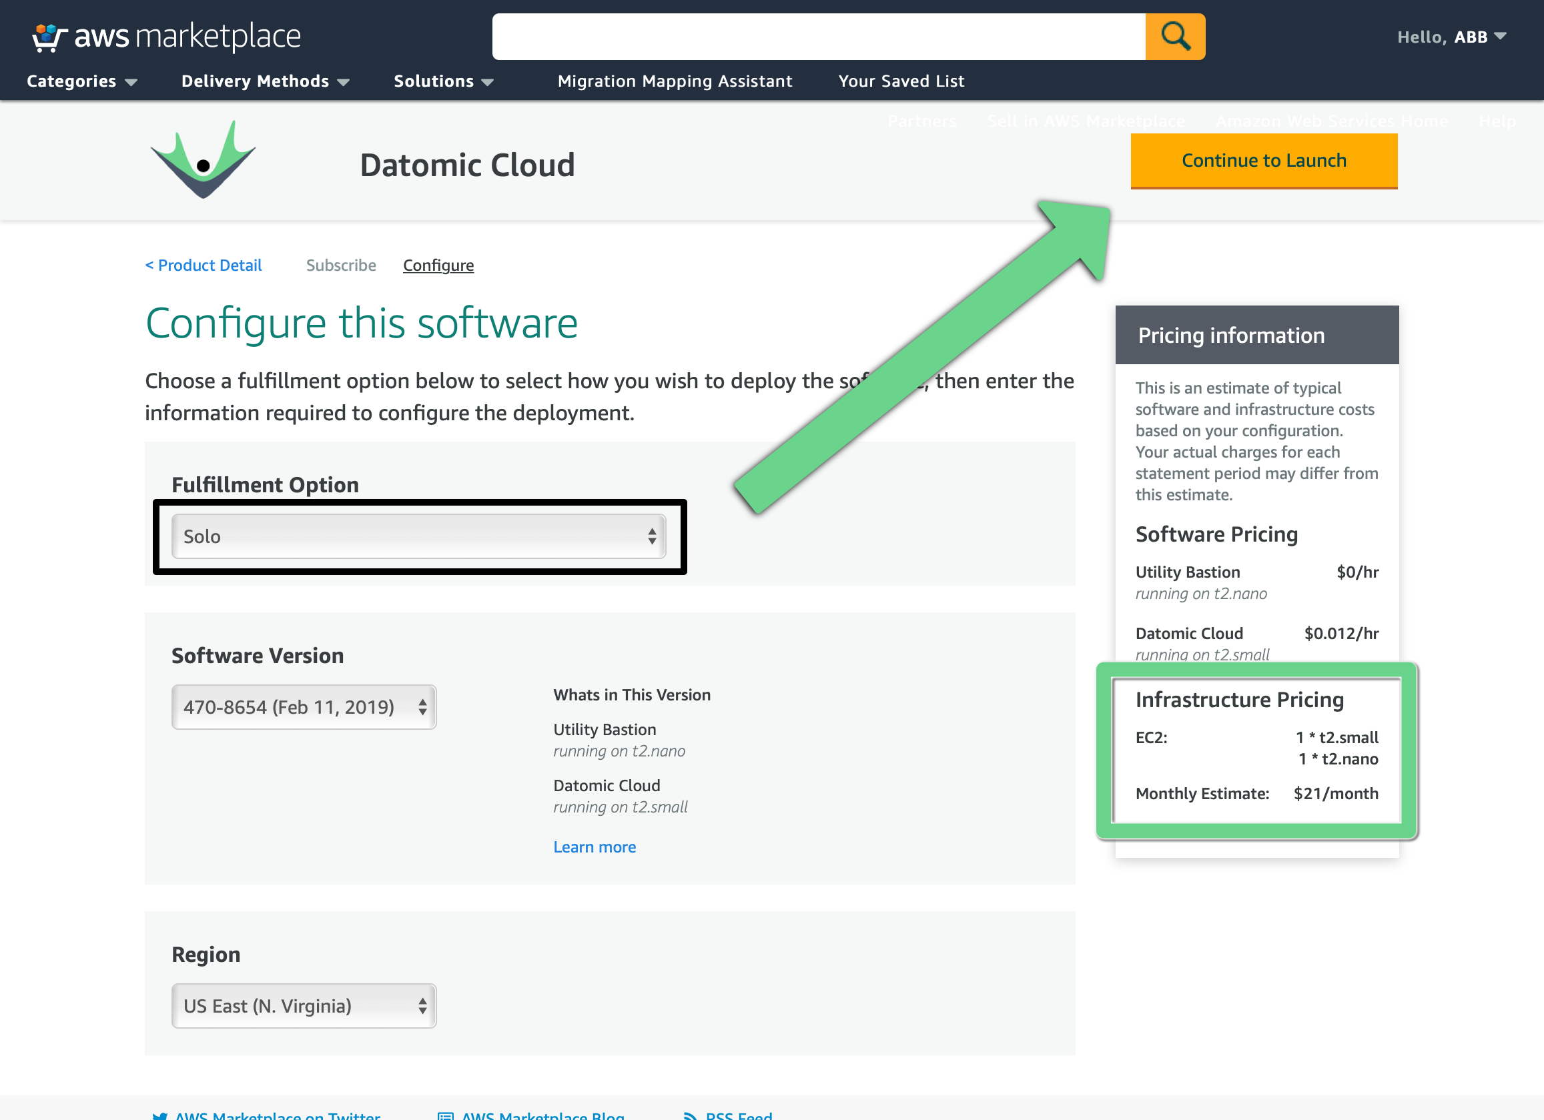The height and width of the screenshot is (1120, 1544).
Task: Expand the Fulfillment Option dropdown
Action: coord(420,536)
